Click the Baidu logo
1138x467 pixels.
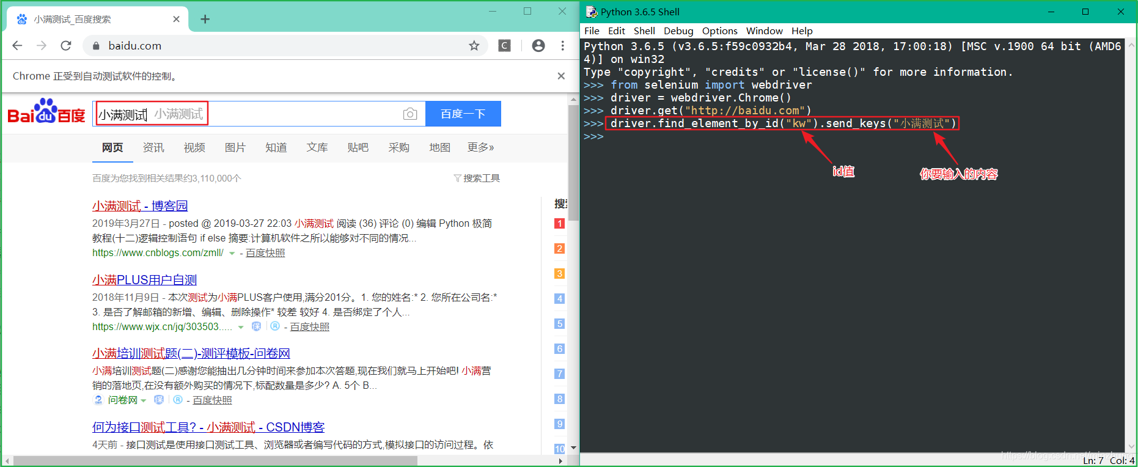pyautogui.click(x=46, y=111)
